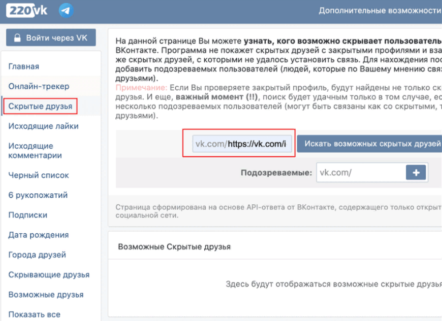Click the Возможные Скрытые друзья heading
Viewport: 442px width, 321px height.
[174, 247]
